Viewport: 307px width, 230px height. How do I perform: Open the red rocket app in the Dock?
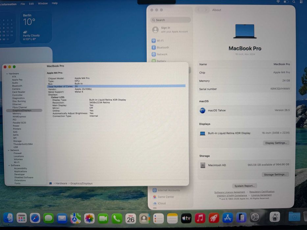[214, 218]
